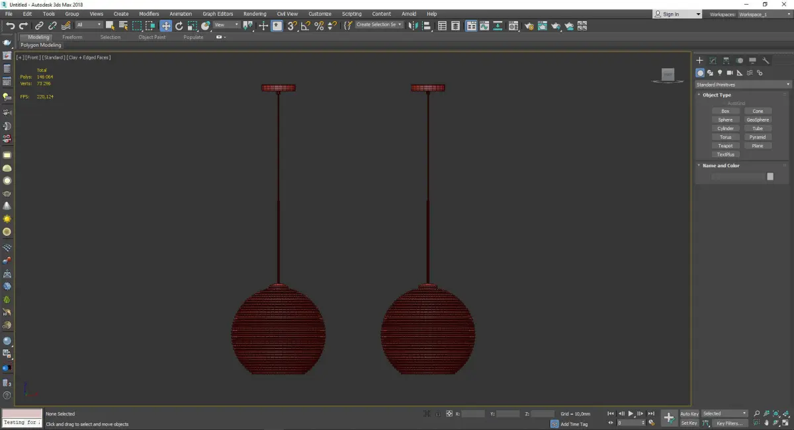The height and width of the screenshot is (430, 794).
Task: Collapse the Object Type rollout
Action: pos(716,95)
